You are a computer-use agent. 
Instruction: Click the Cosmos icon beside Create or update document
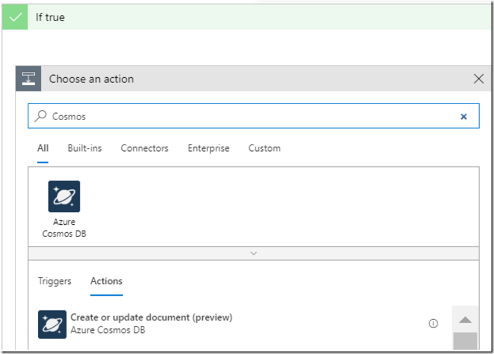(x=52, y=324)
